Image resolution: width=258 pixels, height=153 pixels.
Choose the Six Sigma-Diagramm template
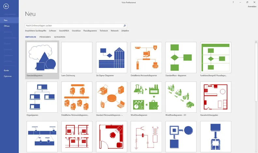112,57
